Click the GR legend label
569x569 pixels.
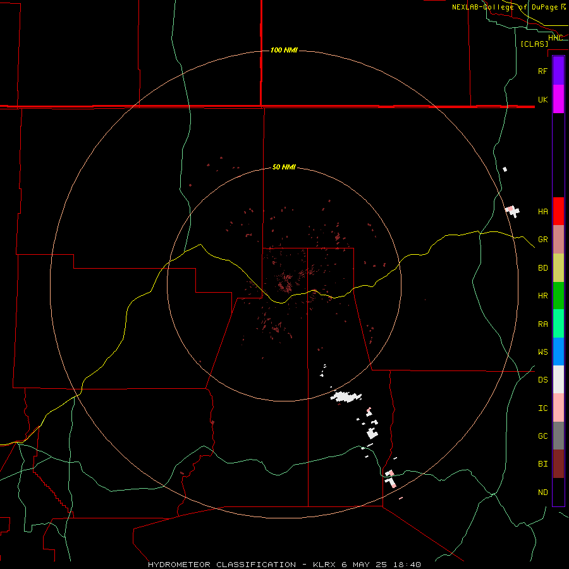[x=542, y=240]
